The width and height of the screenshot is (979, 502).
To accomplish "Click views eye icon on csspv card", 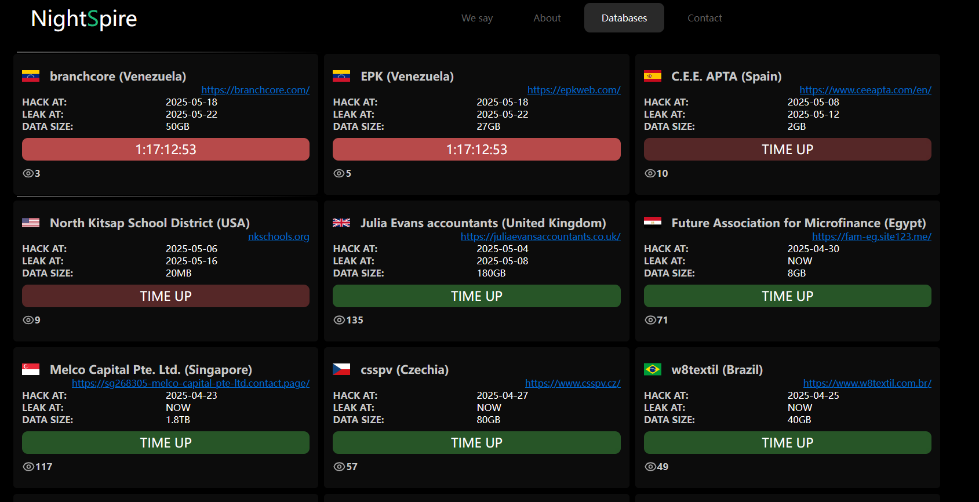I will pos(339,467).
